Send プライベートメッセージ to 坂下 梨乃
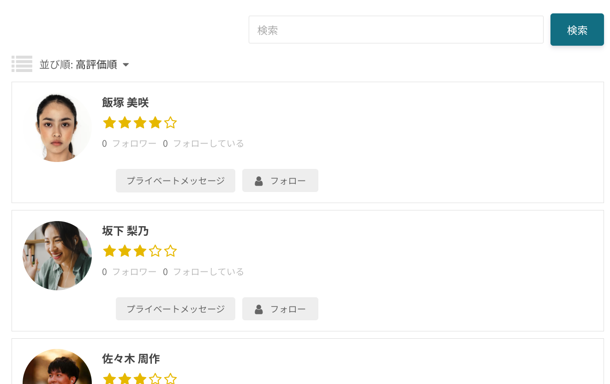This screenshot has width=610, height=384. tap(175, 309)
